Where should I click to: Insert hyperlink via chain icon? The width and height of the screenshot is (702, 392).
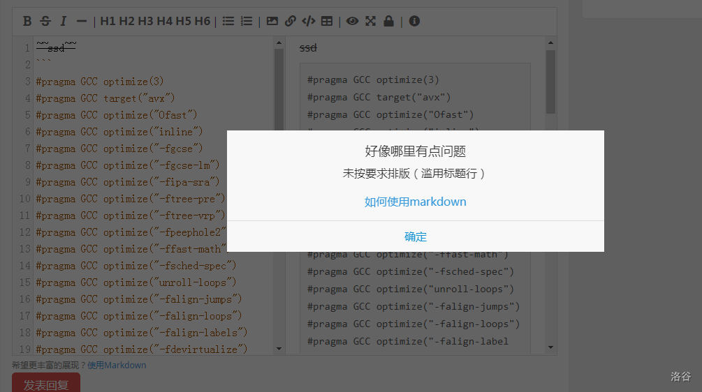point(290,21)
